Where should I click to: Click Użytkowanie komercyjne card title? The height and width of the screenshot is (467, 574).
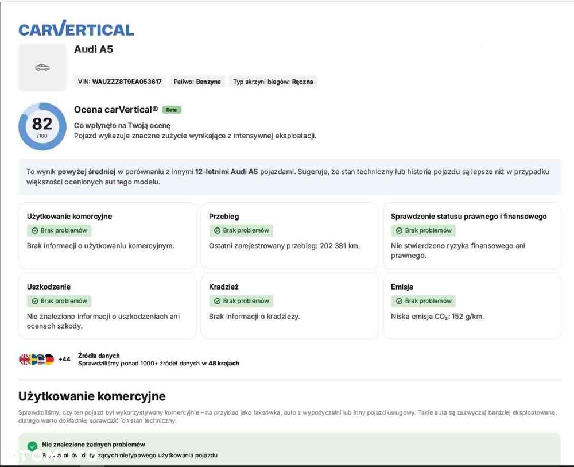click(69, 216)
